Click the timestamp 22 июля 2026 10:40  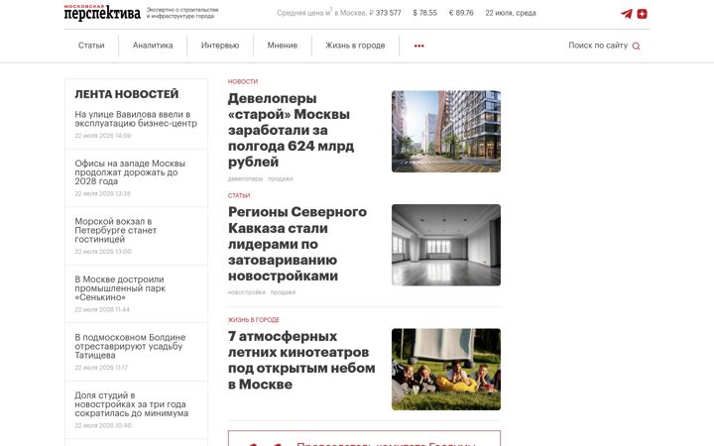click(x=103, y=425)
